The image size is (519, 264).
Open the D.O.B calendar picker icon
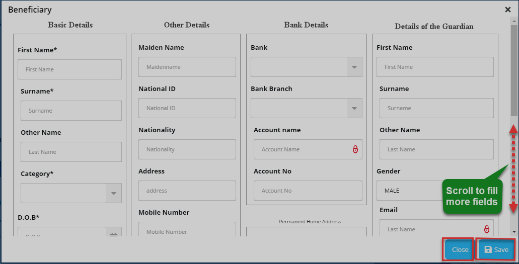click(114, 233)
